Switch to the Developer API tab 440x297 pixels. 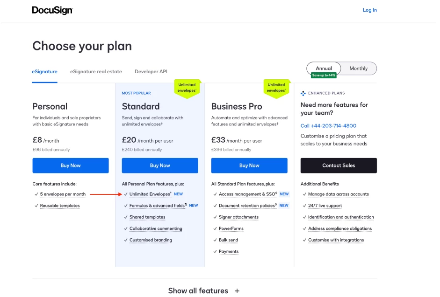151,72
